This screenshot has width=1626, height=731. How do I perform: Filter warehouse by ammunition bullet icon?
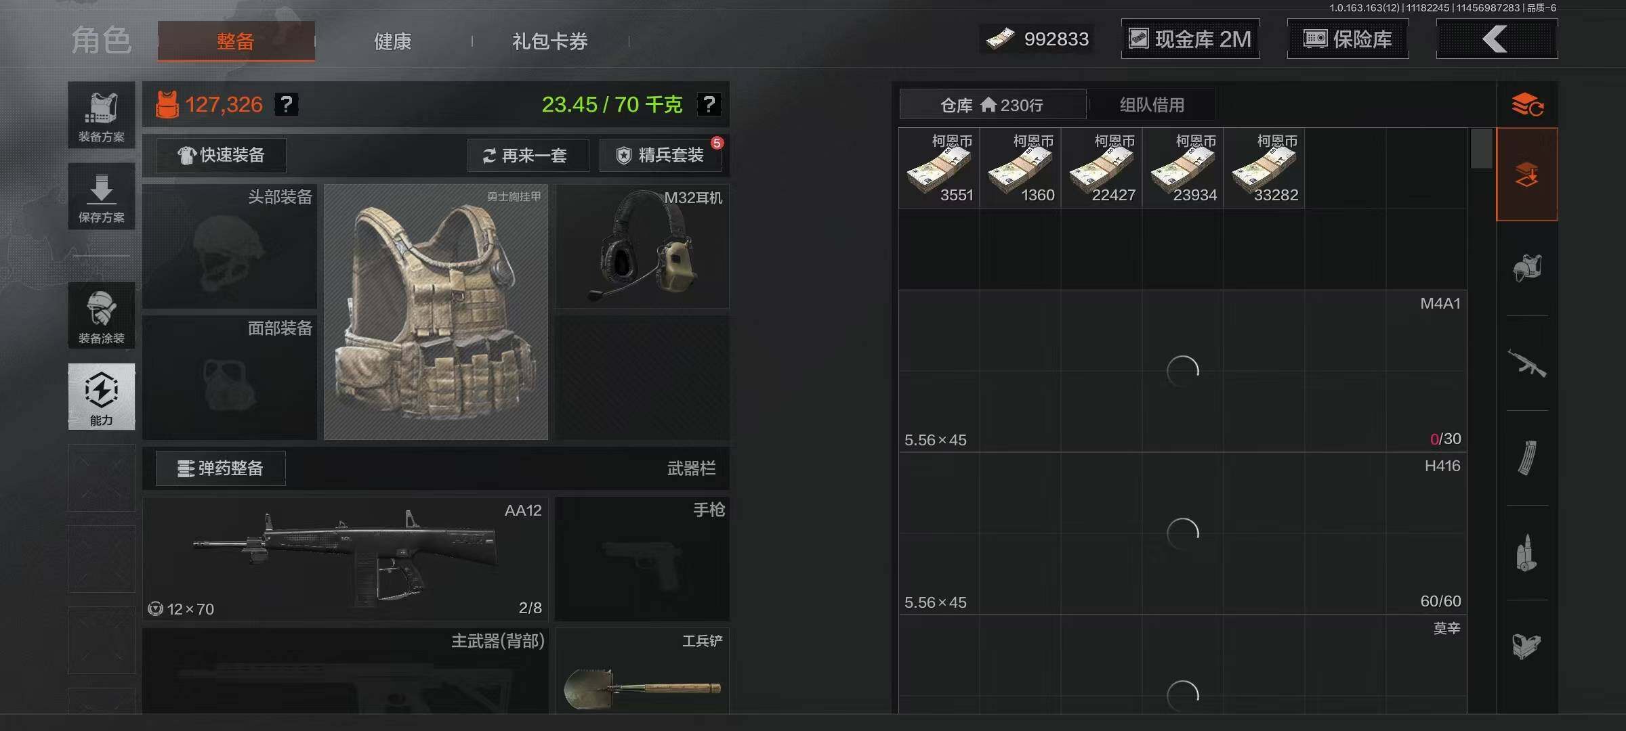[x=1526, y=553]
